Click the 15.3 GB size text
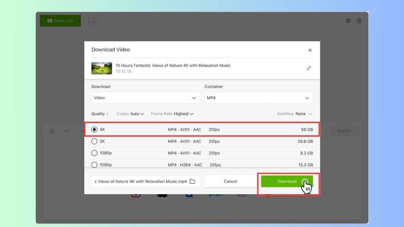The width and height of the screenshot is (404, 227). pyautogui.click(x=305, y=165)
